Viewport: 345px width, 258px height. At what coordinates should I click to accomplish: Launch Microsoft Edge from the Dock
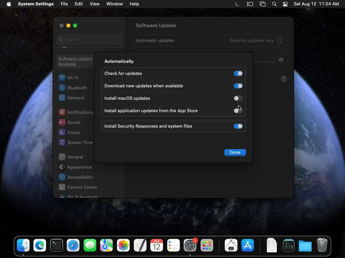(x=40, y=245)
